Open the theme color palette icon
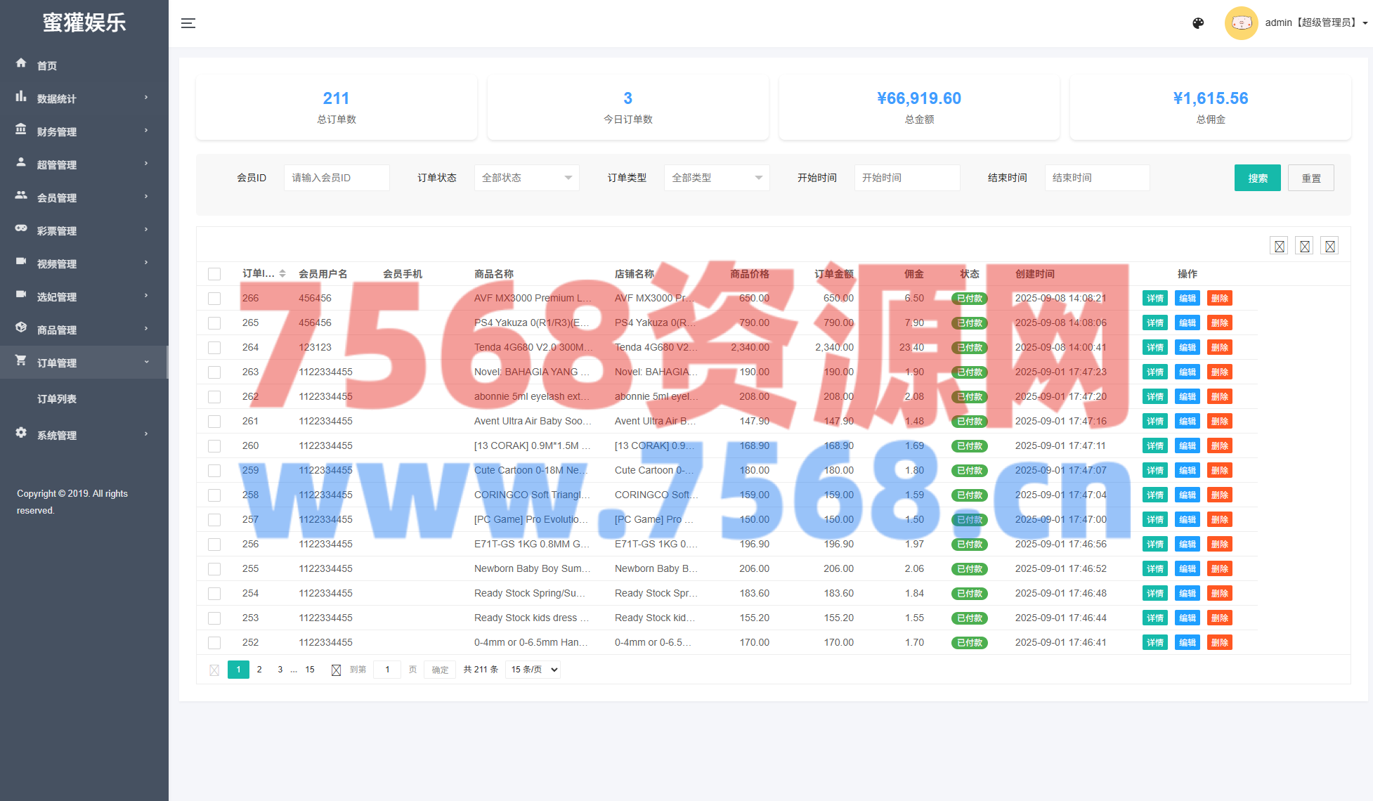 1198,23
